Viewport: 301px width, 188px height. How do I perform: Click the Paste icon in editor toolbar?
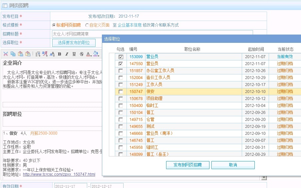pos(20,54)
